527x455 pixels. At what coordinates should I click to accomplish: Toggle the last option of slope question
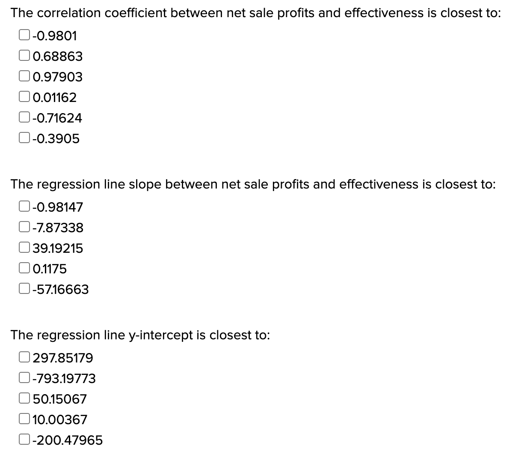coord(24,288)
